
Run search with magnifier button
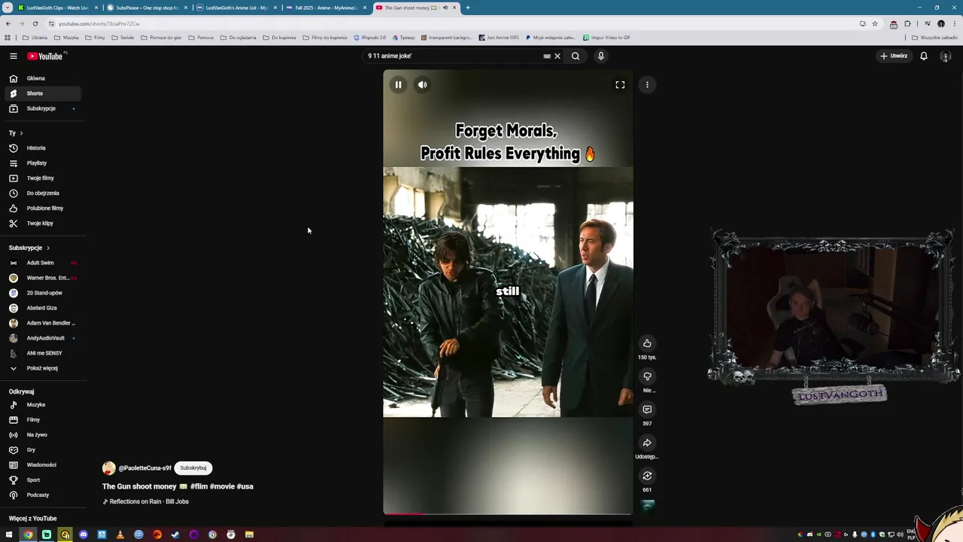pyautogui.click(x=576, y=56)
